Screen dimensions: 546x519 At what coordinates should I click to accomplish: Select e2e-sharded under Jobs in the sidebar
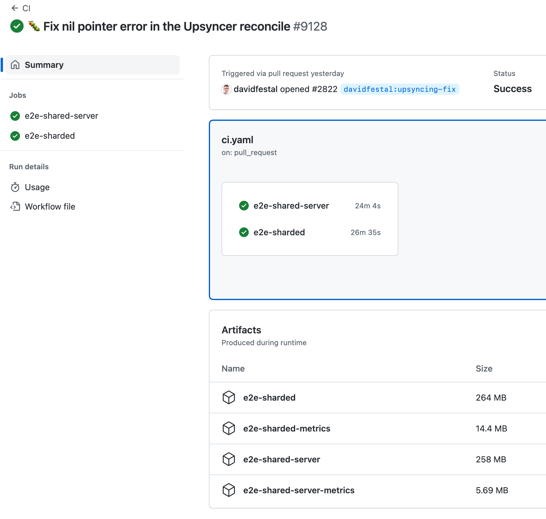50,136
